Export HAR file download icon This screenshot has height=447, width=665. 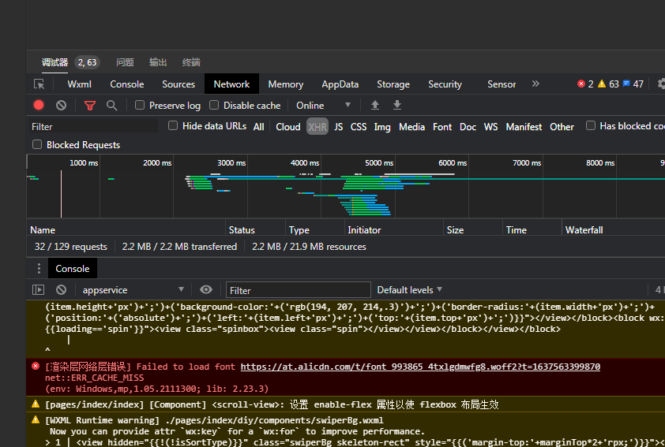click(397, 105)
